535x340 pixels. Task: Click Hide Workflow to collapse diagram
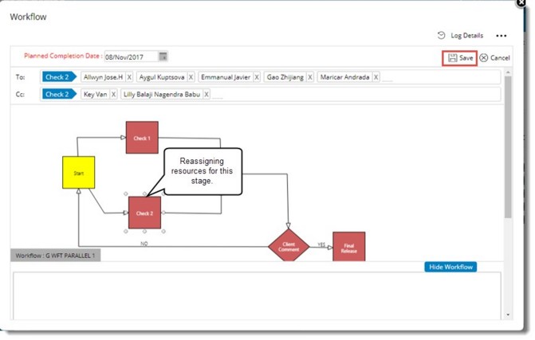pos(450,267)
